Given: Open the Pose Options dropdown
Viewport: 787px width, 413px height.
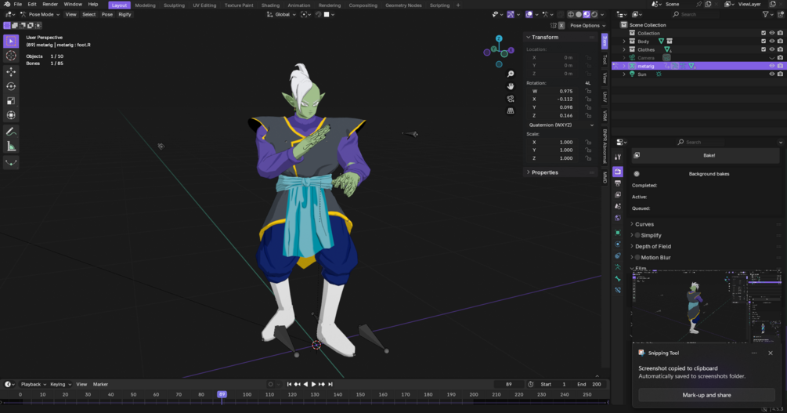Looking at the screenshot, I should [x=587, y=25].
